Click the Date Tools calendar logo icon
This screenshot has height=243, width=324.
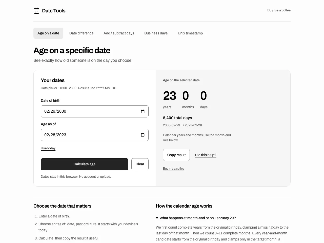coord(36,11)
